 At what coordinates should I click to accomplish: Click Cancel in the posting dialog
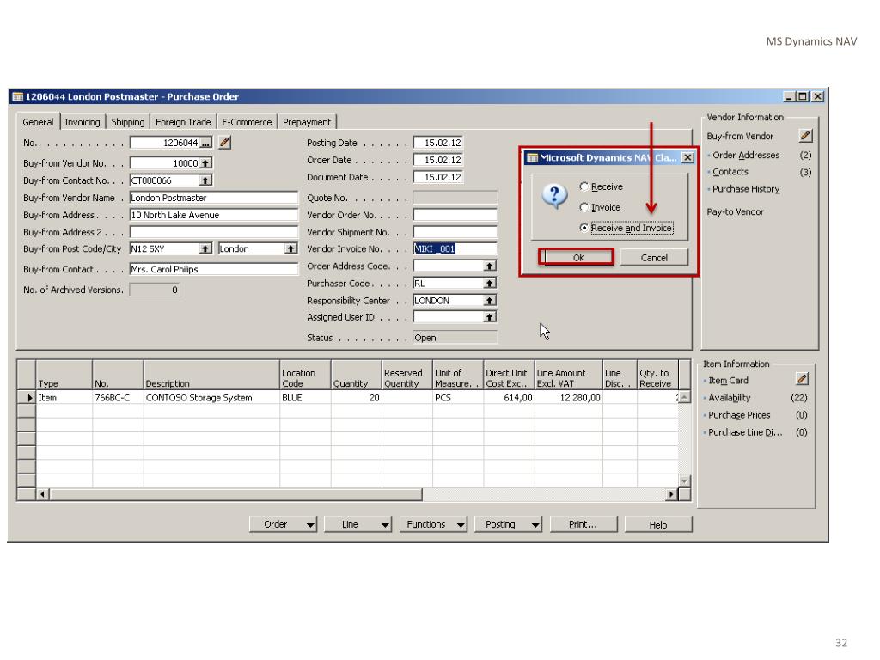[654, 258]
